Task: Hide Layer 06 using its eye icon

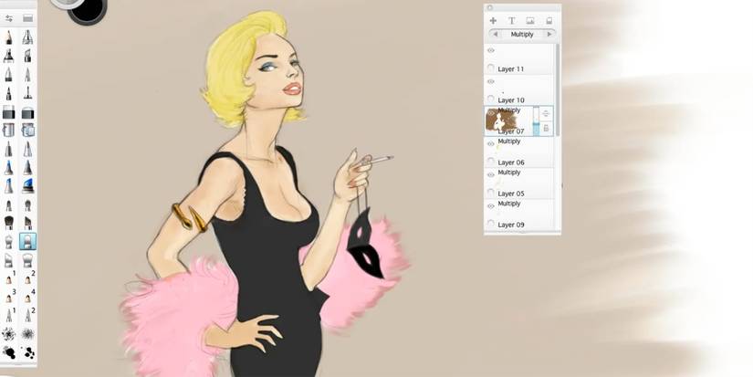Action: point(491,143)
